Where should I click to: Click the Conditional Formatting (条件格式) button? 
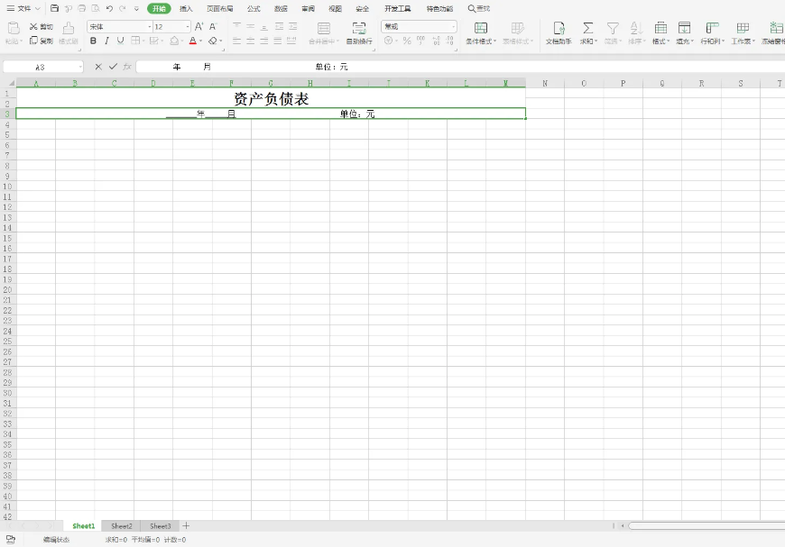[x=481, y=33]
